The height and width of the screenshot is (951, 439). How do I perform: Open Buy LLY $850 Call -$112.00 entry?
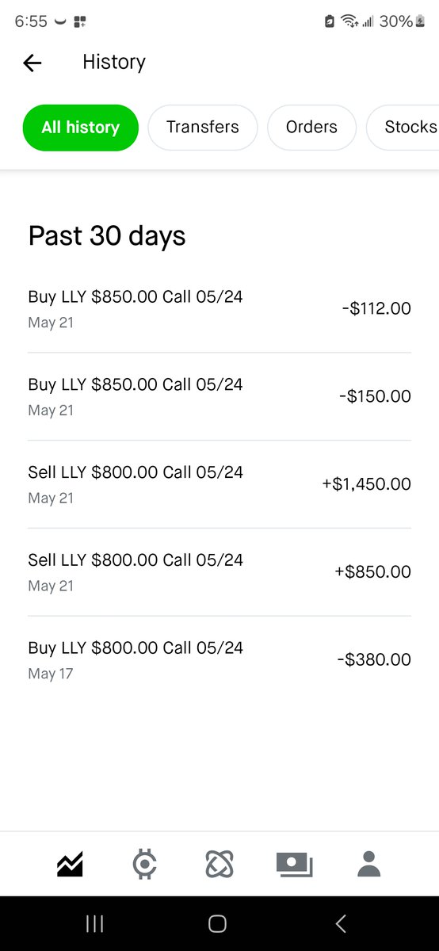pos(219,309)
